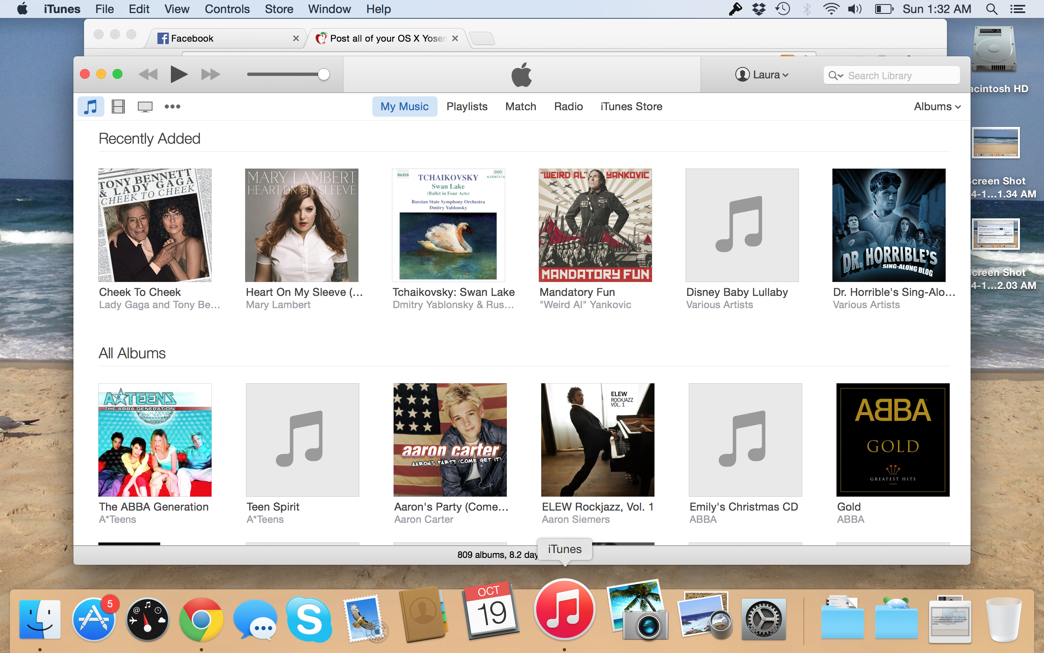Open the Trash in the Dock
This screenshot has width=1044, height=653.
coord(1004,619)
